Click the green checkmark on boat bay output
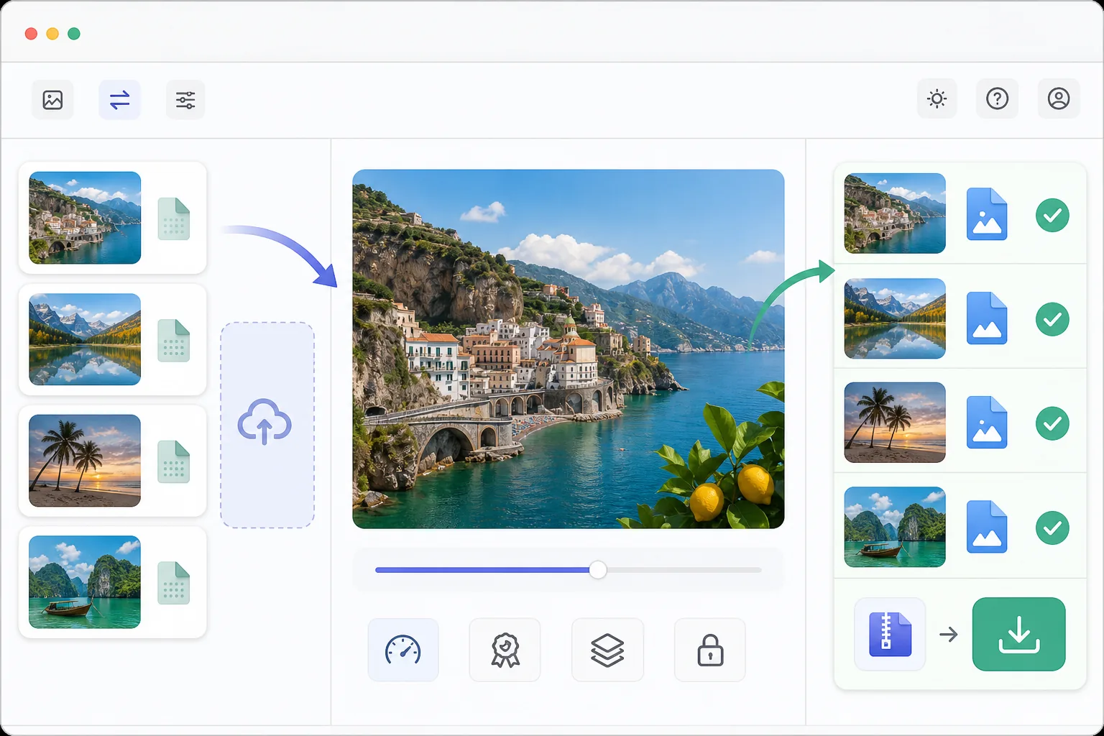 point(1052,528)
